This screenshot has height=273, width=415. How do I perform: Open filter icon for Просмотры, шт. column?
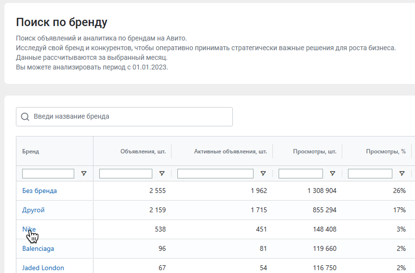333,174
